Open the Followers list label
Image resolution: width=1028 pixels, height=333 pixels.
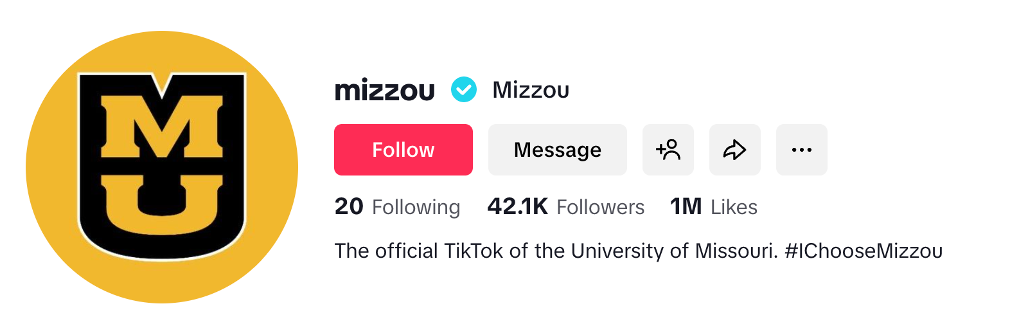tap(600, 207)
